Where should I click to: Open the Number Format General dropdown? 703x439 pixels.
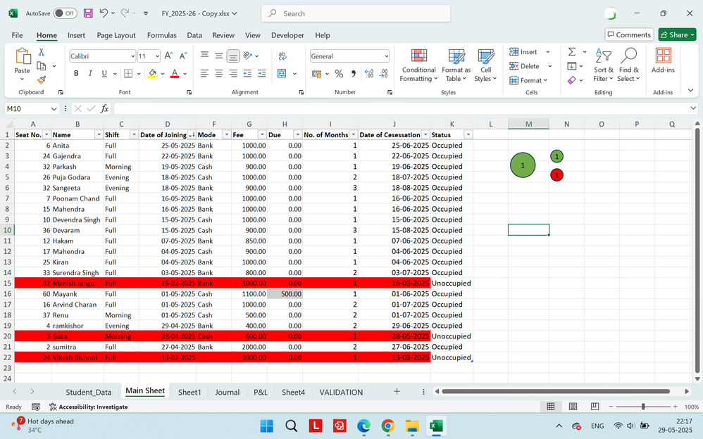(386, 56)
